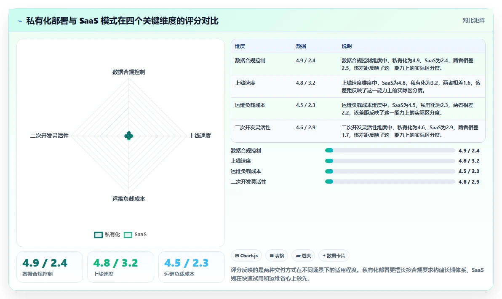Click the 维度 column header
502x299 pixels.
click(240, 46)
